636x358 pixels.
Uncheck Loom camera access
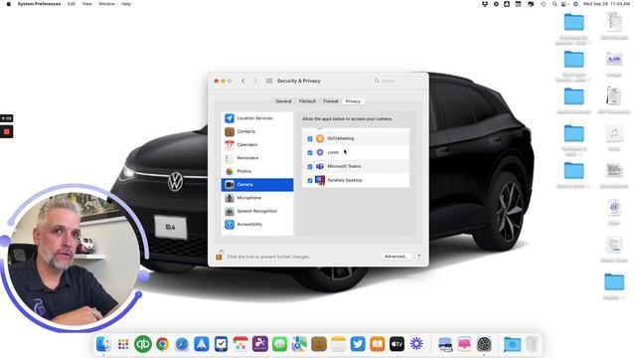click(x=310, y=152)
